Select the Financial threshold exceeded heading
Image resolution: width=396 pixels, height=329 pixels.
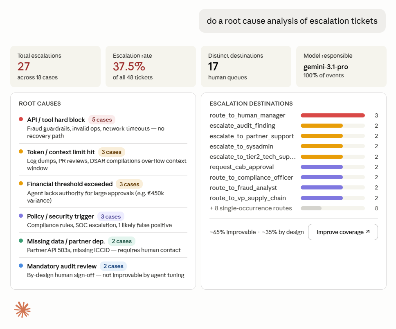pos(70,184)
